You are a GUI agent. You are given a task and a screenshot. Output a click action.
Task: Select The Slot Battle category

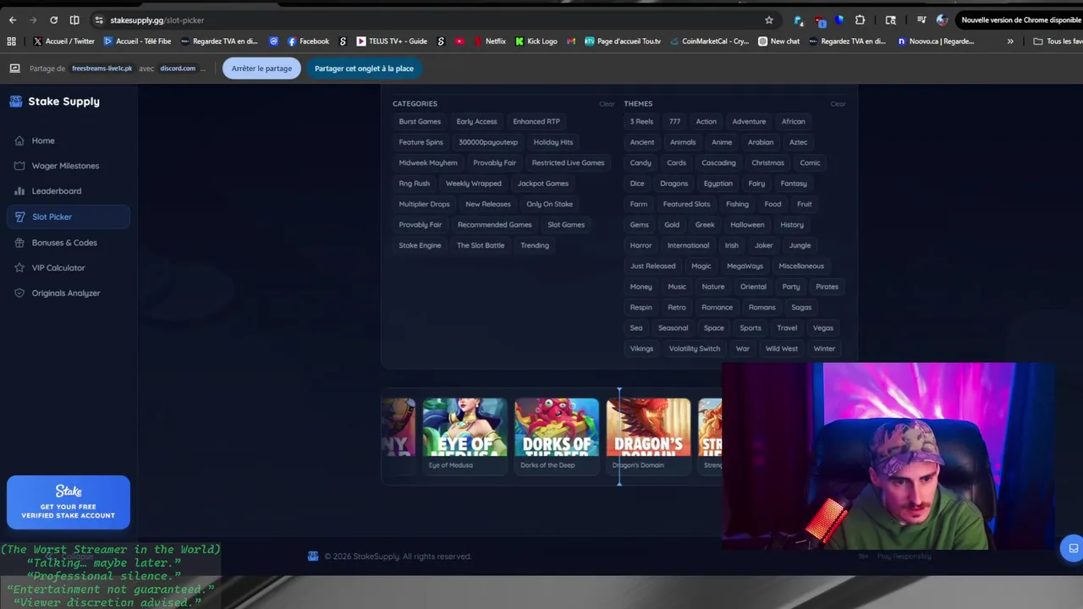(x=481, y=245)
